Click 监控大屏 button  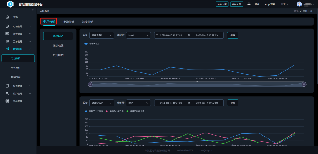pyautogui.click(x=237, y=4)
